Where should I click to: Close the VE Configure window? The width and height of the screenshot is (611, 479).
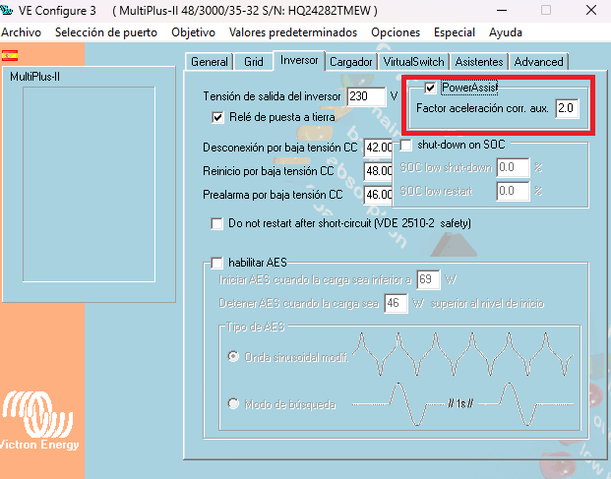(x=591, y=10)
